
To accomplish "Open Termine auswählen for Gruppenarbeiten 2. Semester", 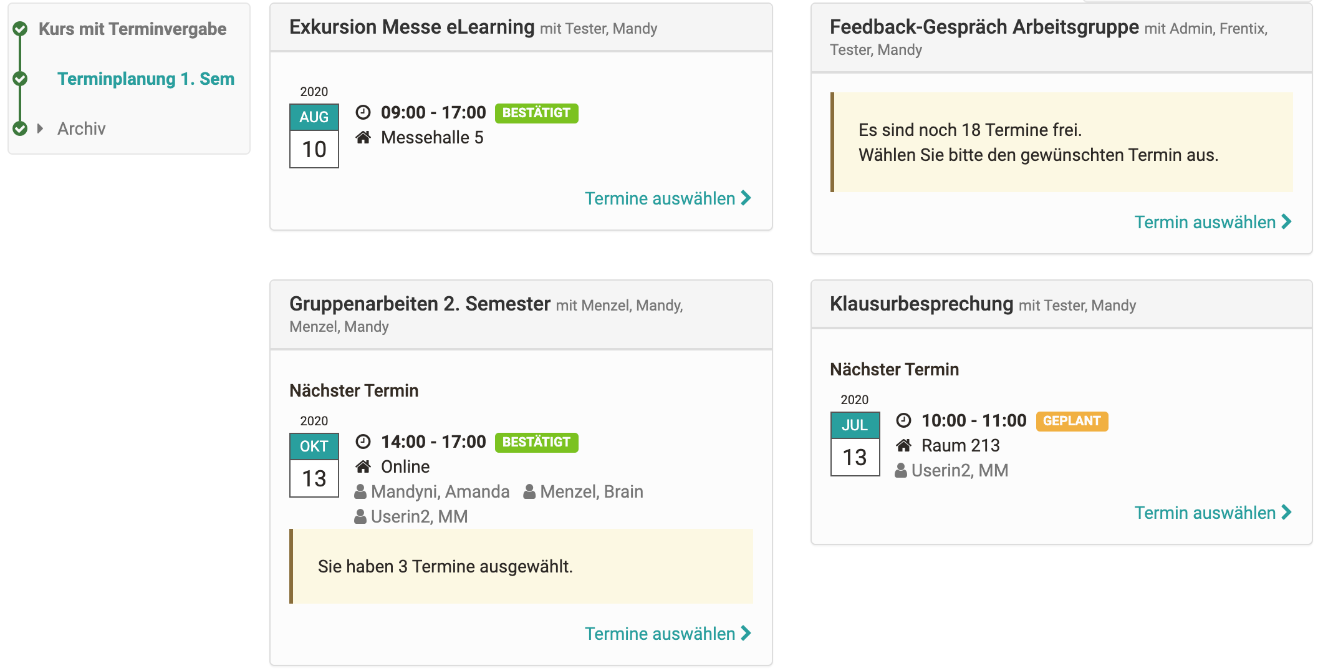I will (668, 634).
